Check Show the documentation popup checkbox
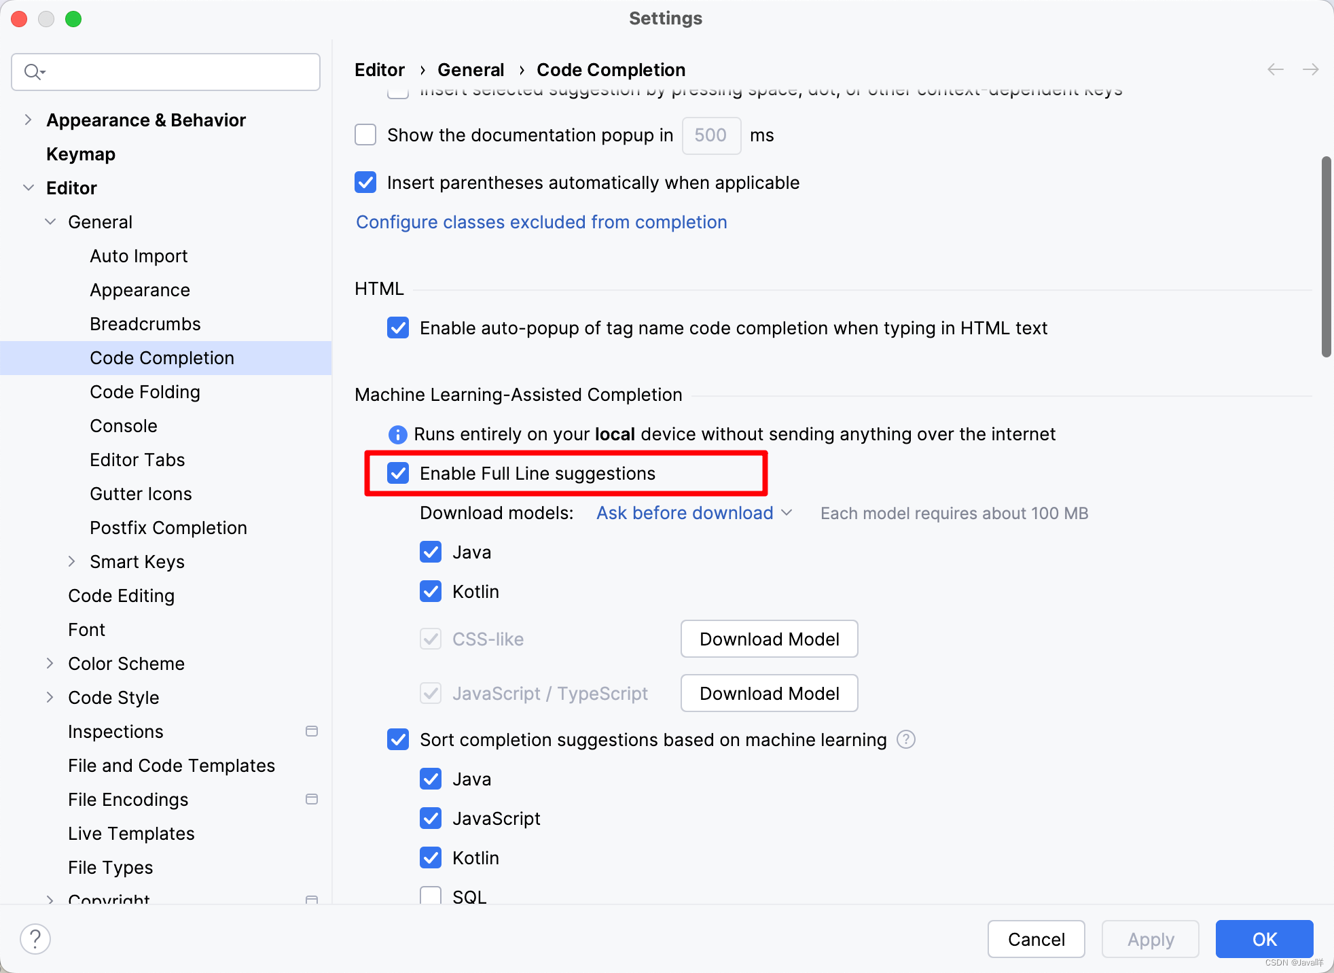 (365, 135)
